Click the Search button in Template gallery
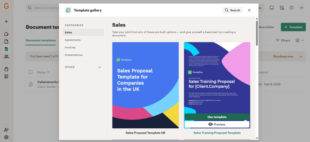 (x=232, y=10)
